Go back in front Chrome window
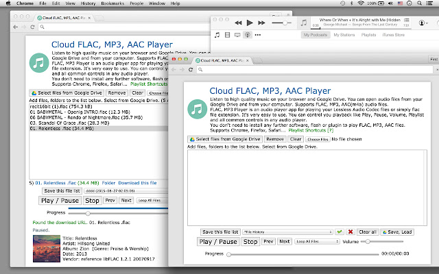439x274 pixels. pyautogui.click(x=174, y=70)
